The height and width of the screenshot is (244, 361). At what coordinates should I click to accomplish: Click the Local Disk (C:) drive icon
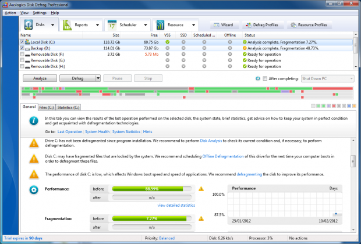pyautogui.click(x=27, y=42)
